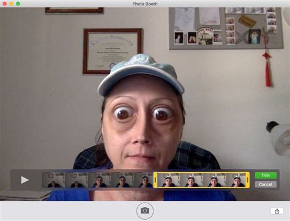Viewport: 290px width, 221px height.
Task: Click the main video preview area
Action: (x=145, y=88)
